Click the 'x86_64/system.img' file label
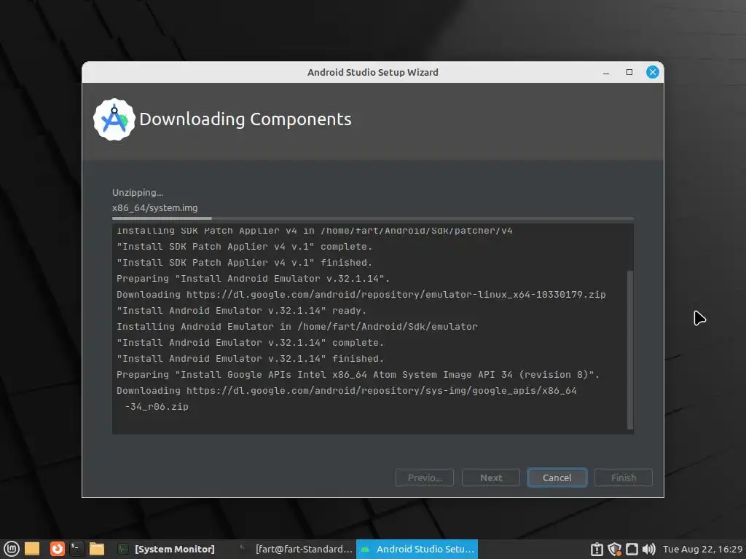 pos(154,207)
